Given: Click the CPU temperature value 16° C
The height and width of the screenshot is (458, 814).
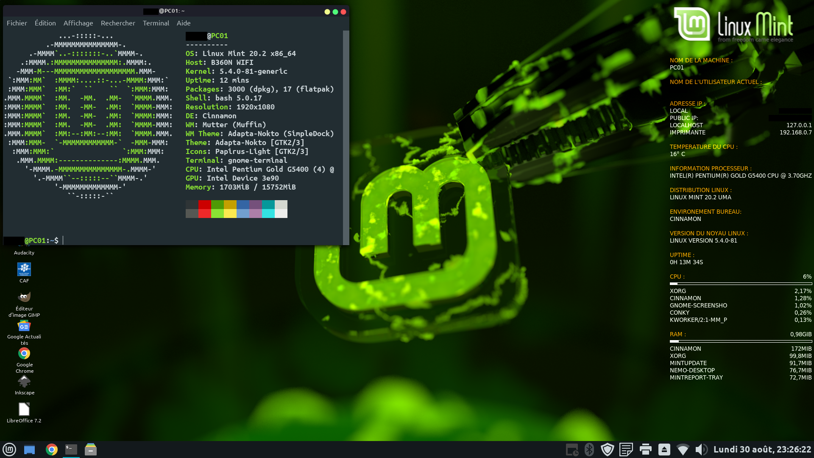Looking at the screenshot, I should (677, 154).
